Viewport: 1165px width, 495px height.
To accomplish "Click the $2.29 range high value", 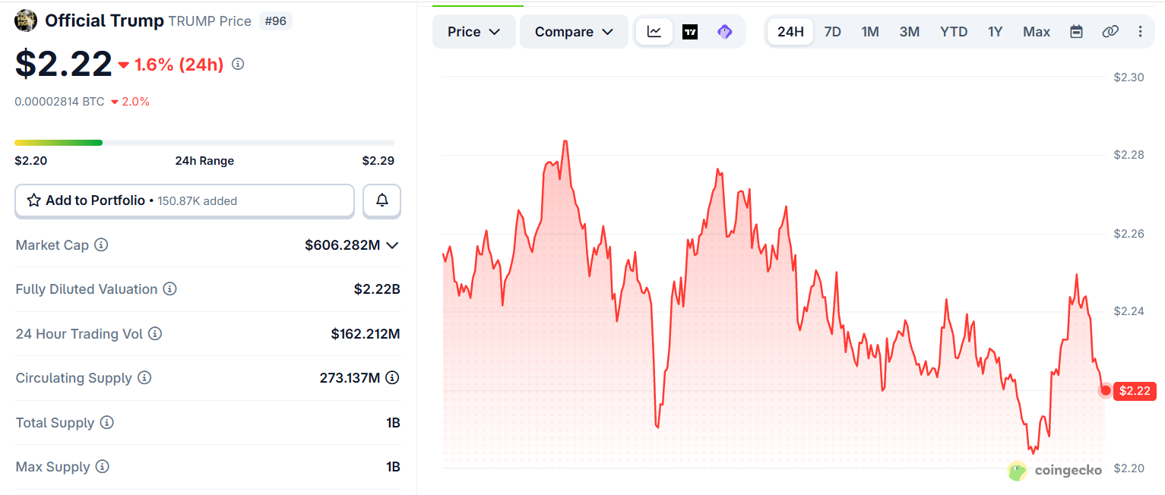I will tap(378, 161).
